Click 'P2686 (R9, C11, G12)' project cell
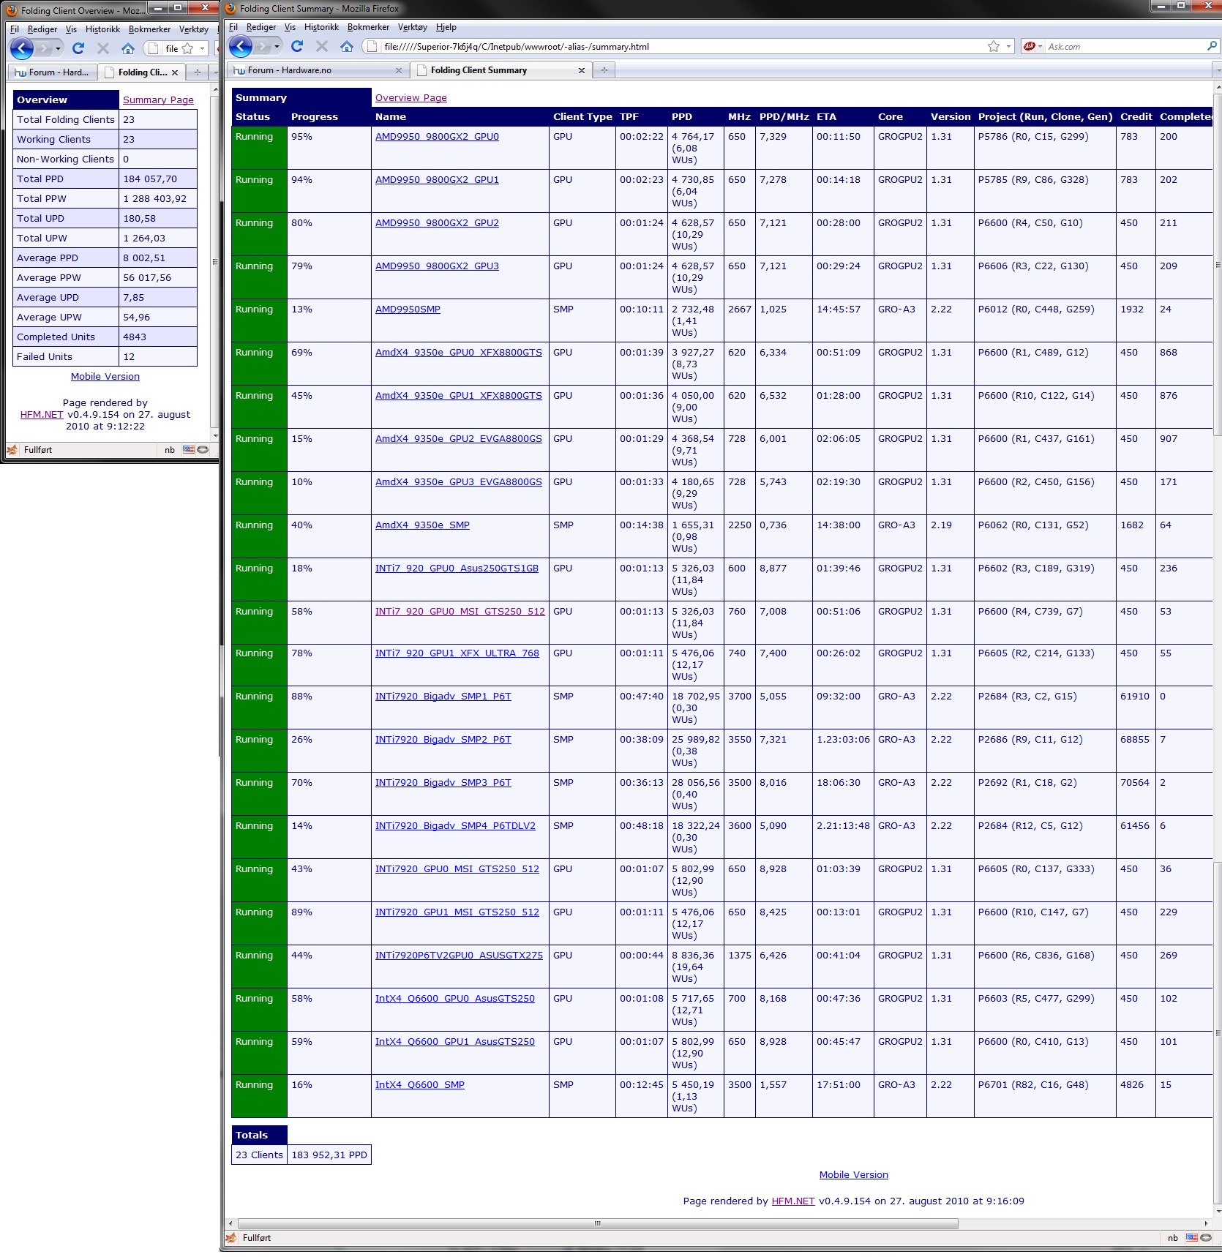 click(x=1045, y=750)
